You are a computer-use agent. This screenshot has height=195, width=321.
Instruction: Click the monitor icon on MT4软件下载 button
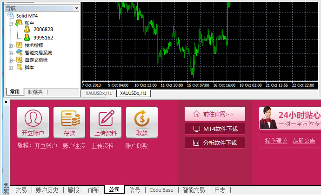196,129
